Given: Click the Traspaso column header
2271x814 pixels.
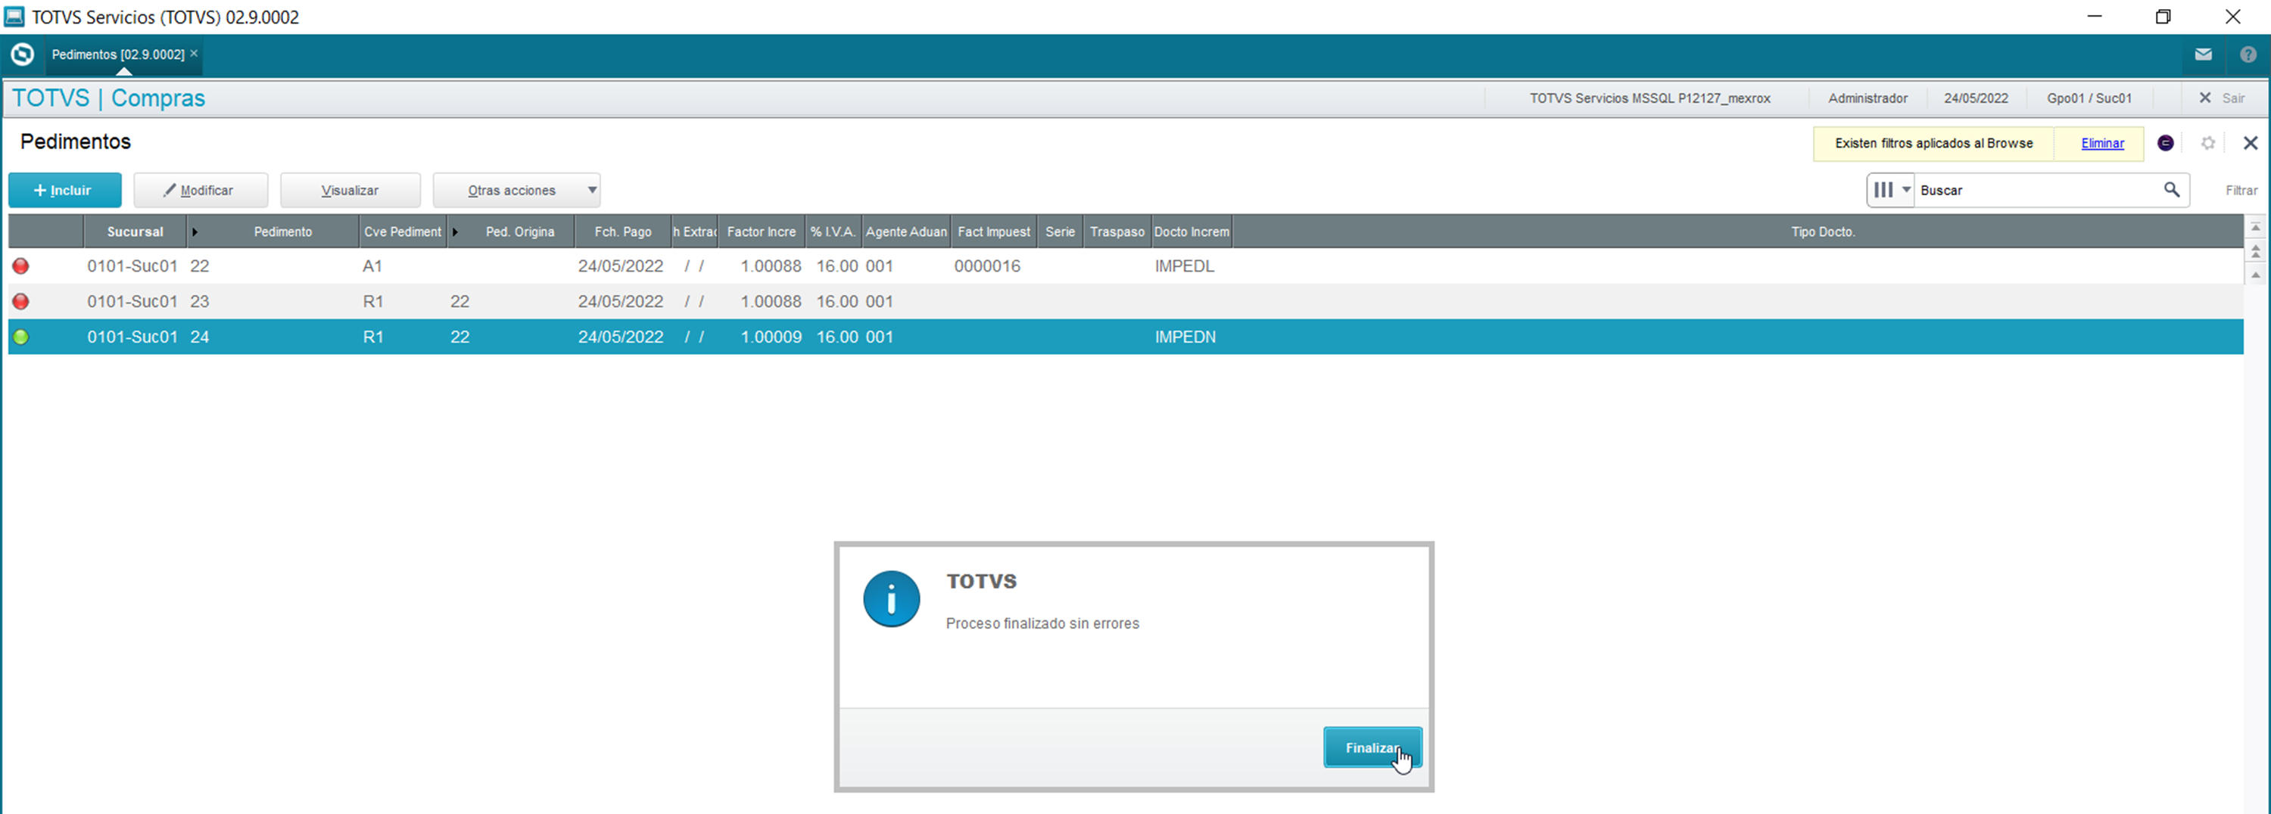Looking at the screenshot, I should click(1117, 231).
